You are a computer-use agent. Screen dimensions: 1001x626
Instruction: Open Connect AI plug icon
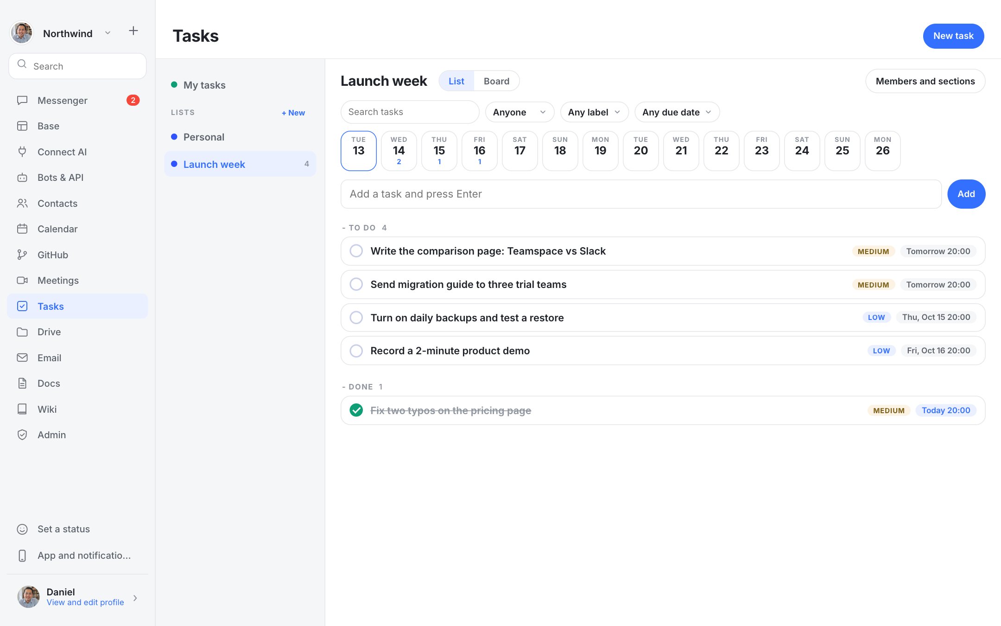coord(22,152)
